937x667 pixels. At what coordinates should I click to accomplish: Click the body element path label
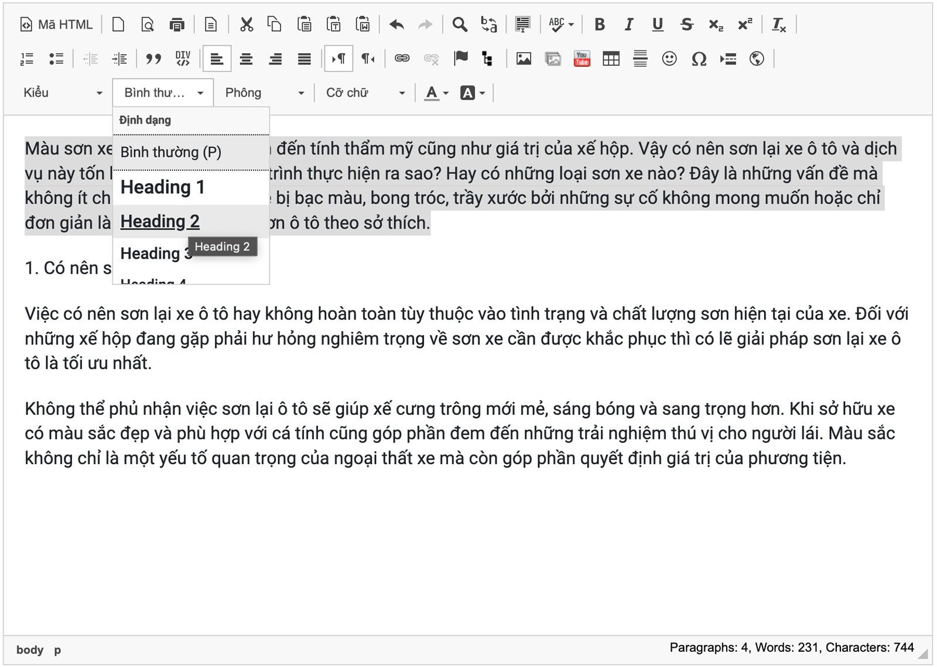coord(30,650)
